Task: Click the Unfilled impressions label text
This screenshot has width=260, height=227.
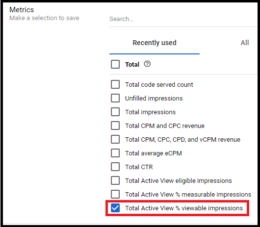Action: click(x=154, y=99)
